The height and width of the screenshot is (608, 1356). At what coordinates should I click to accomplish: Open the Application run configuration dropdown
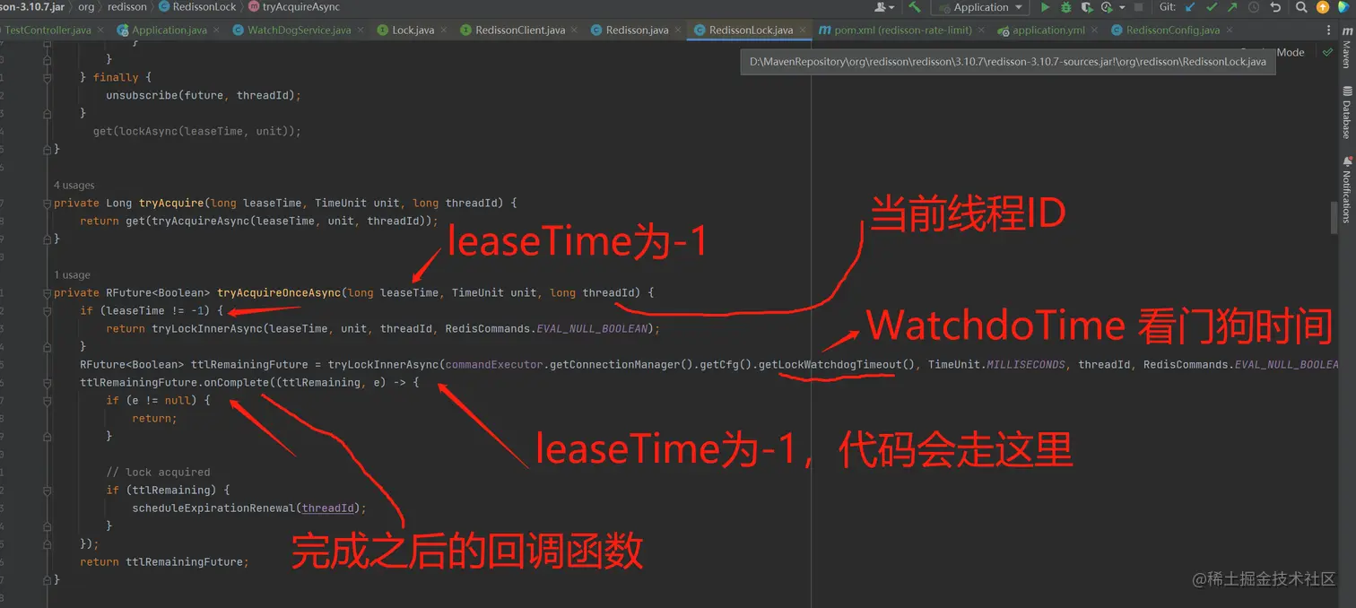pos(980,7)
